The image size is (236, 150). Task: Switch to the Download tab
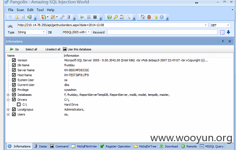click(169, 146)
